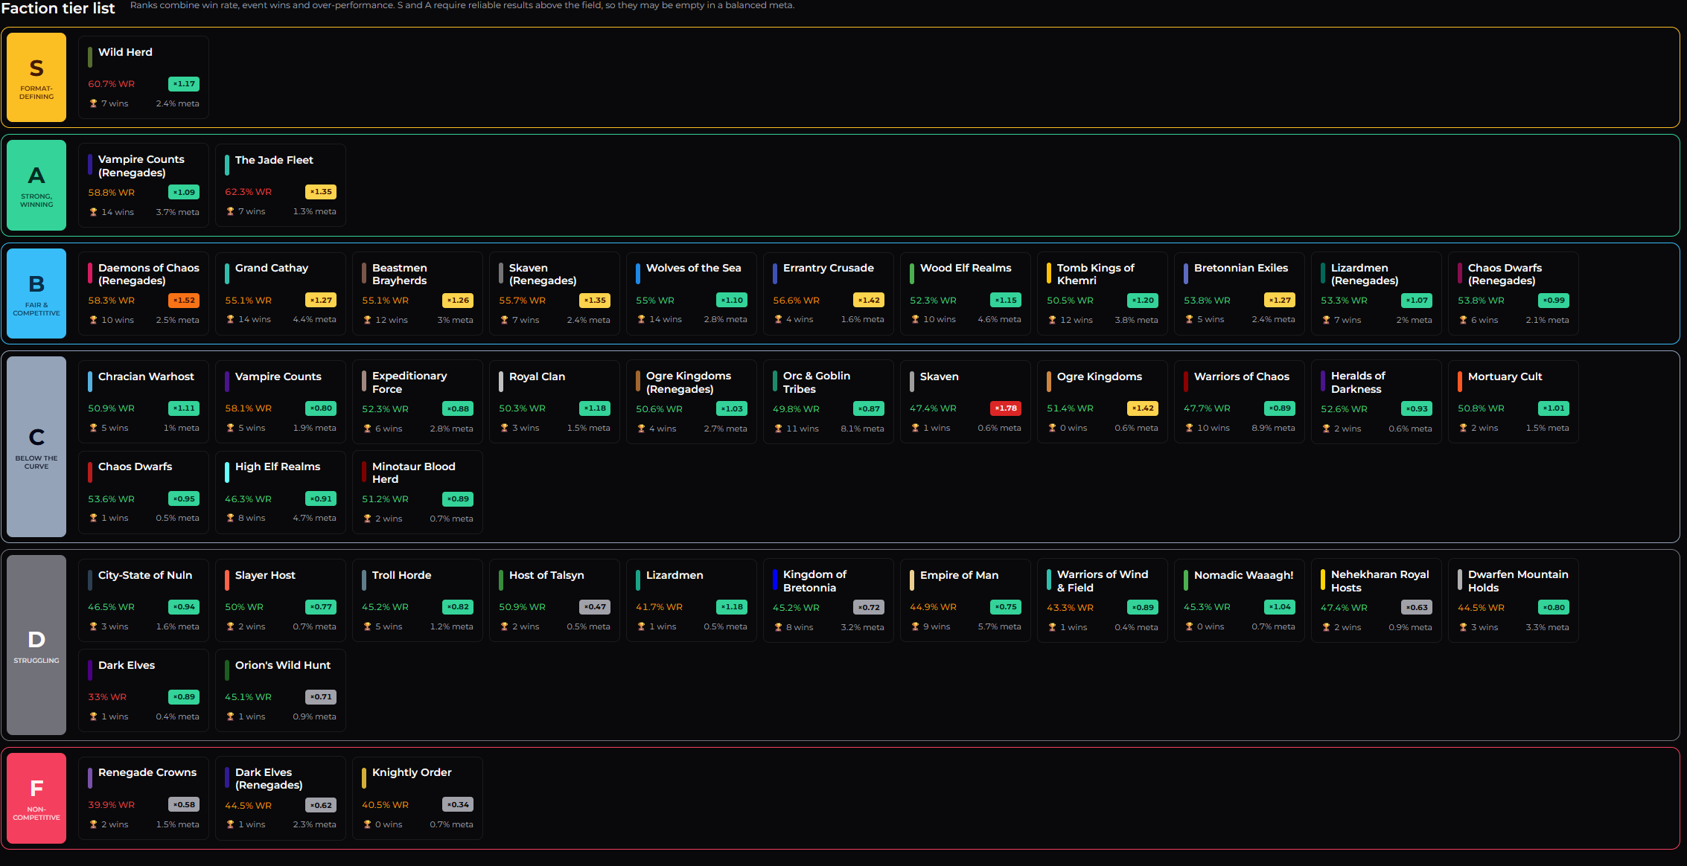Click trophy icon on Chracian Warhost card

[x=93, y=428]
